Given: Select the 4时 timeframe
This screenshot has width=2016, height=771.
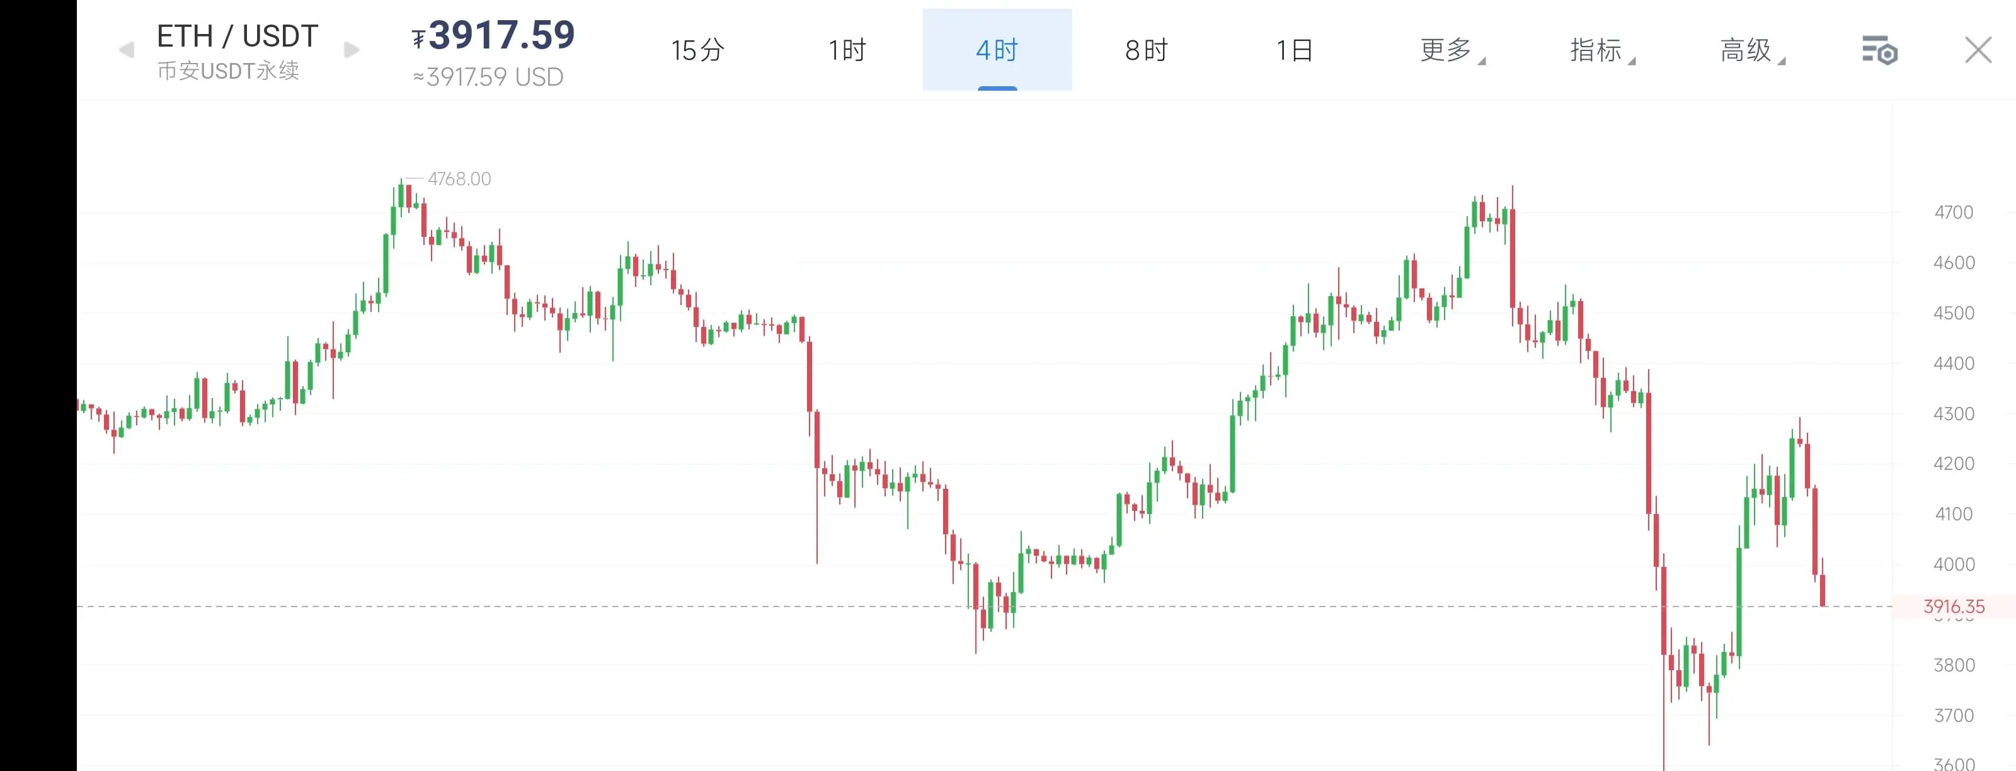Looking at the screenshot, I should coord(997,50).
